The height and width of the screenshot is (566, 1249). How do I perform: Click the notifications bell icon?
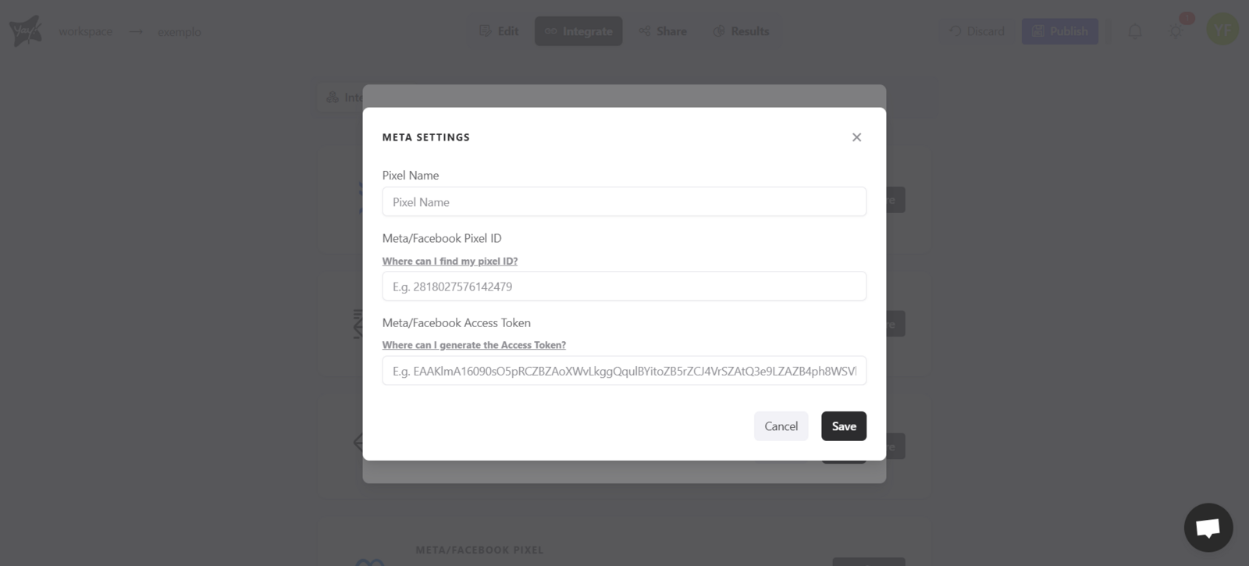(1135, 31)
